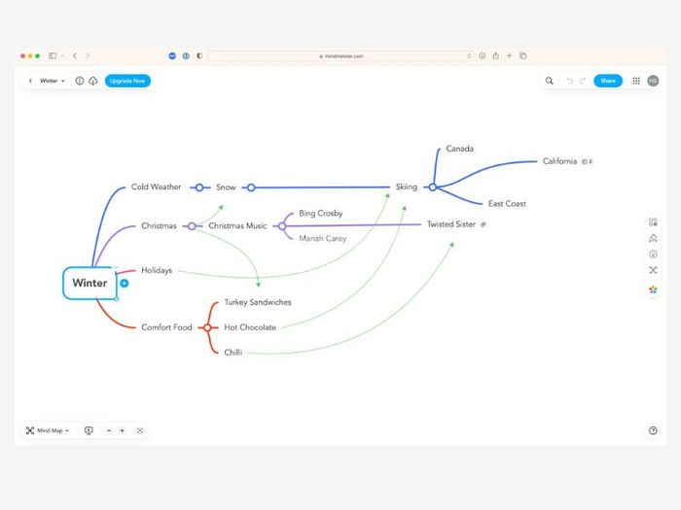Viewport: 681px width, 510px height.
Task: Collapse the Snow branch circle
Action: coord(251,187)
